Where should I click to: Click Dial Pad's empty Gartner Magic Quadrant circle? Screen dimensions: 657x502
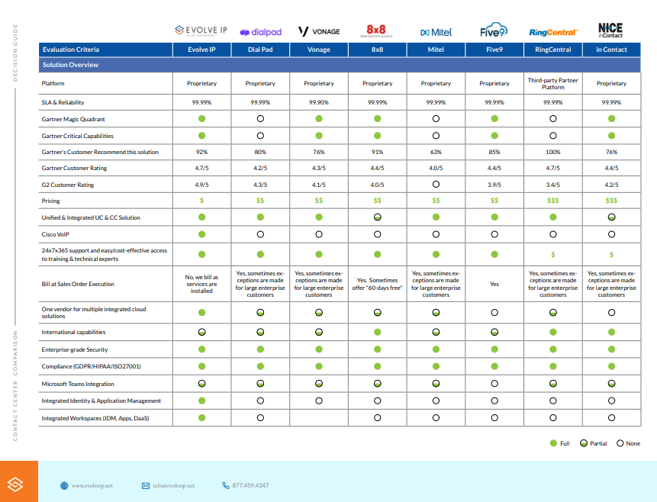(x=260, y=118)
